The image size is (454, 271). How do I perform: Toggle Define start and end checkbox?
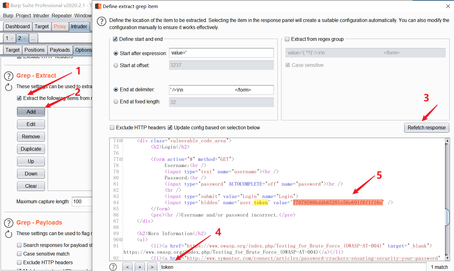pyautogui.click(x=115, y=39)
